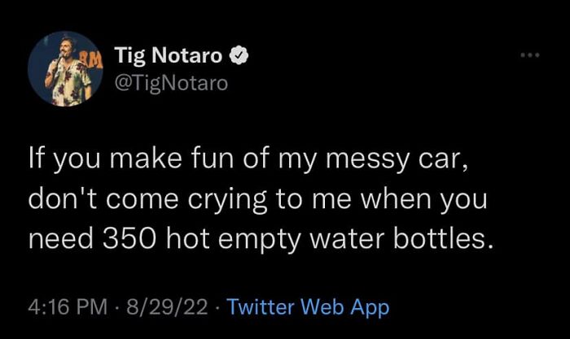Click the word "bottles." in the tweet
This screenshot has width=570, height=339.
[x=449, y=238]
